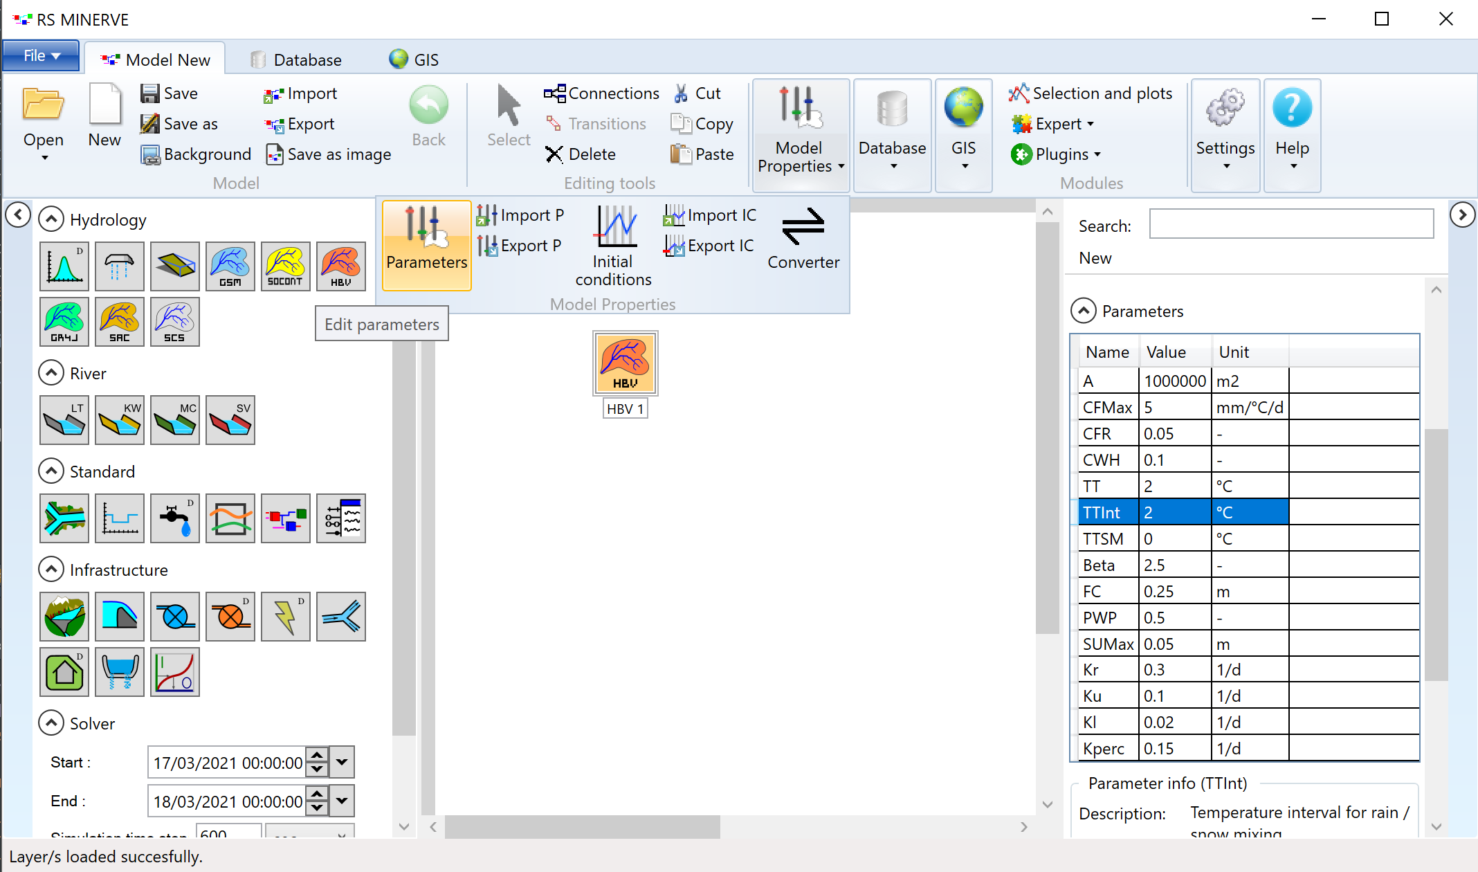Set the Background image

196,154
